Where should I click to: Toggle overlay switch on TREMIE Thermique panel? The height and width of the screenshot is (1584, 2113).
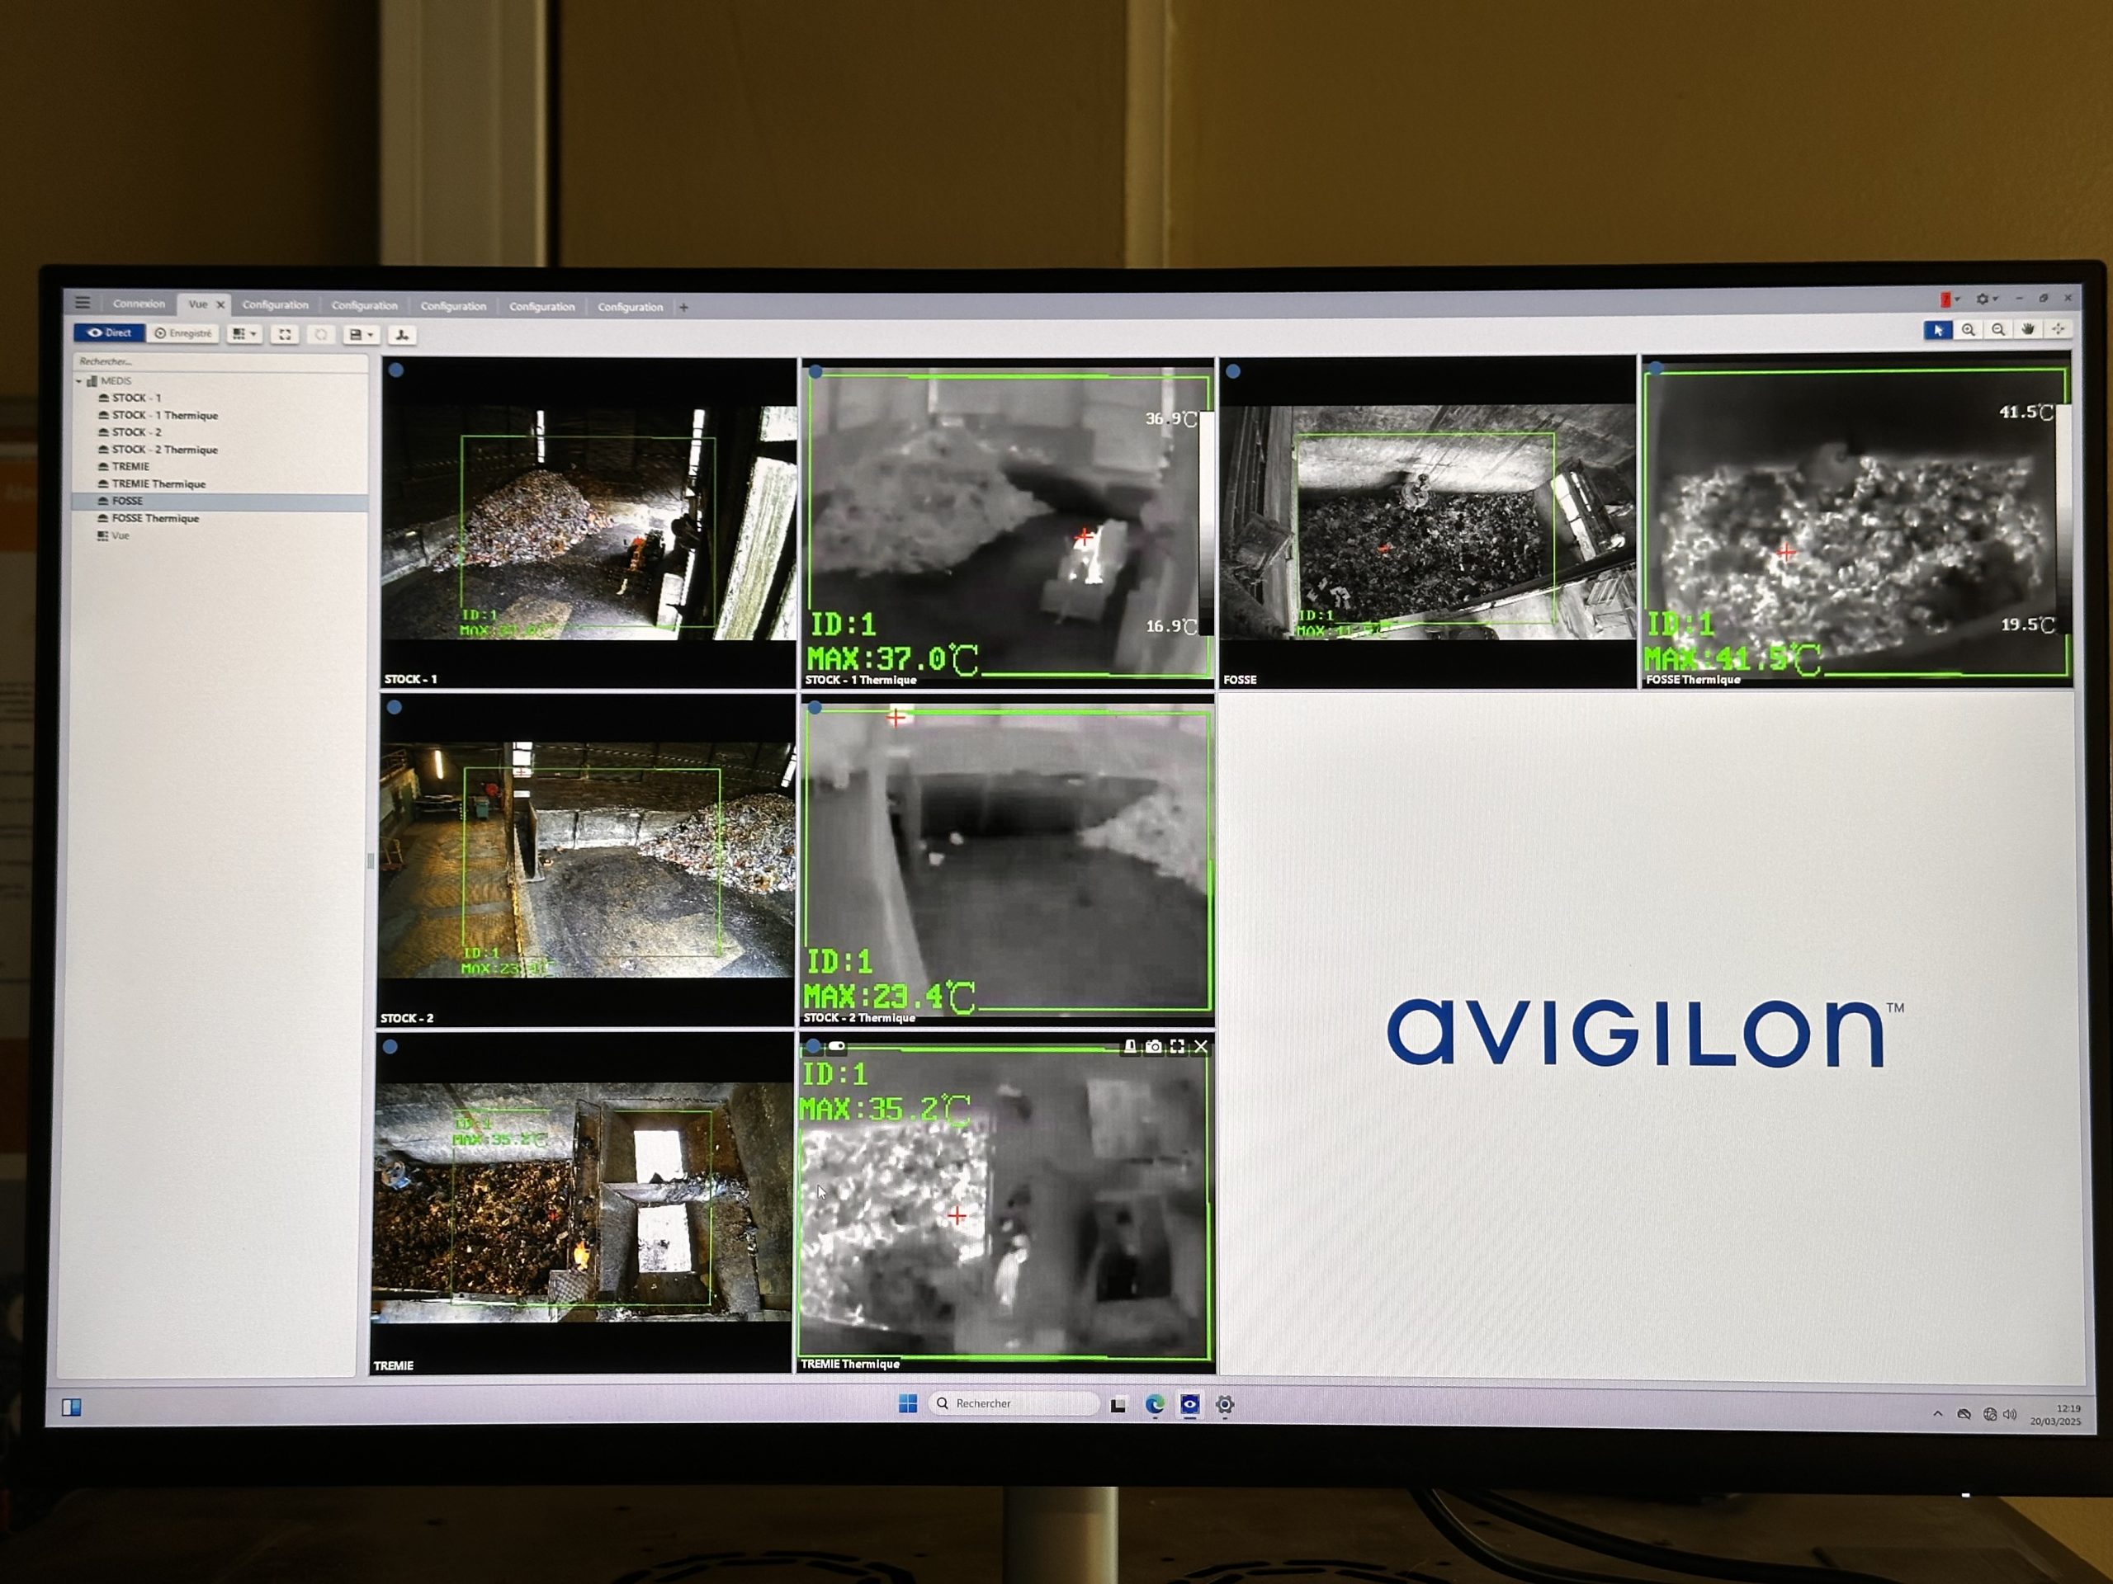click(x=837, y=1046)
